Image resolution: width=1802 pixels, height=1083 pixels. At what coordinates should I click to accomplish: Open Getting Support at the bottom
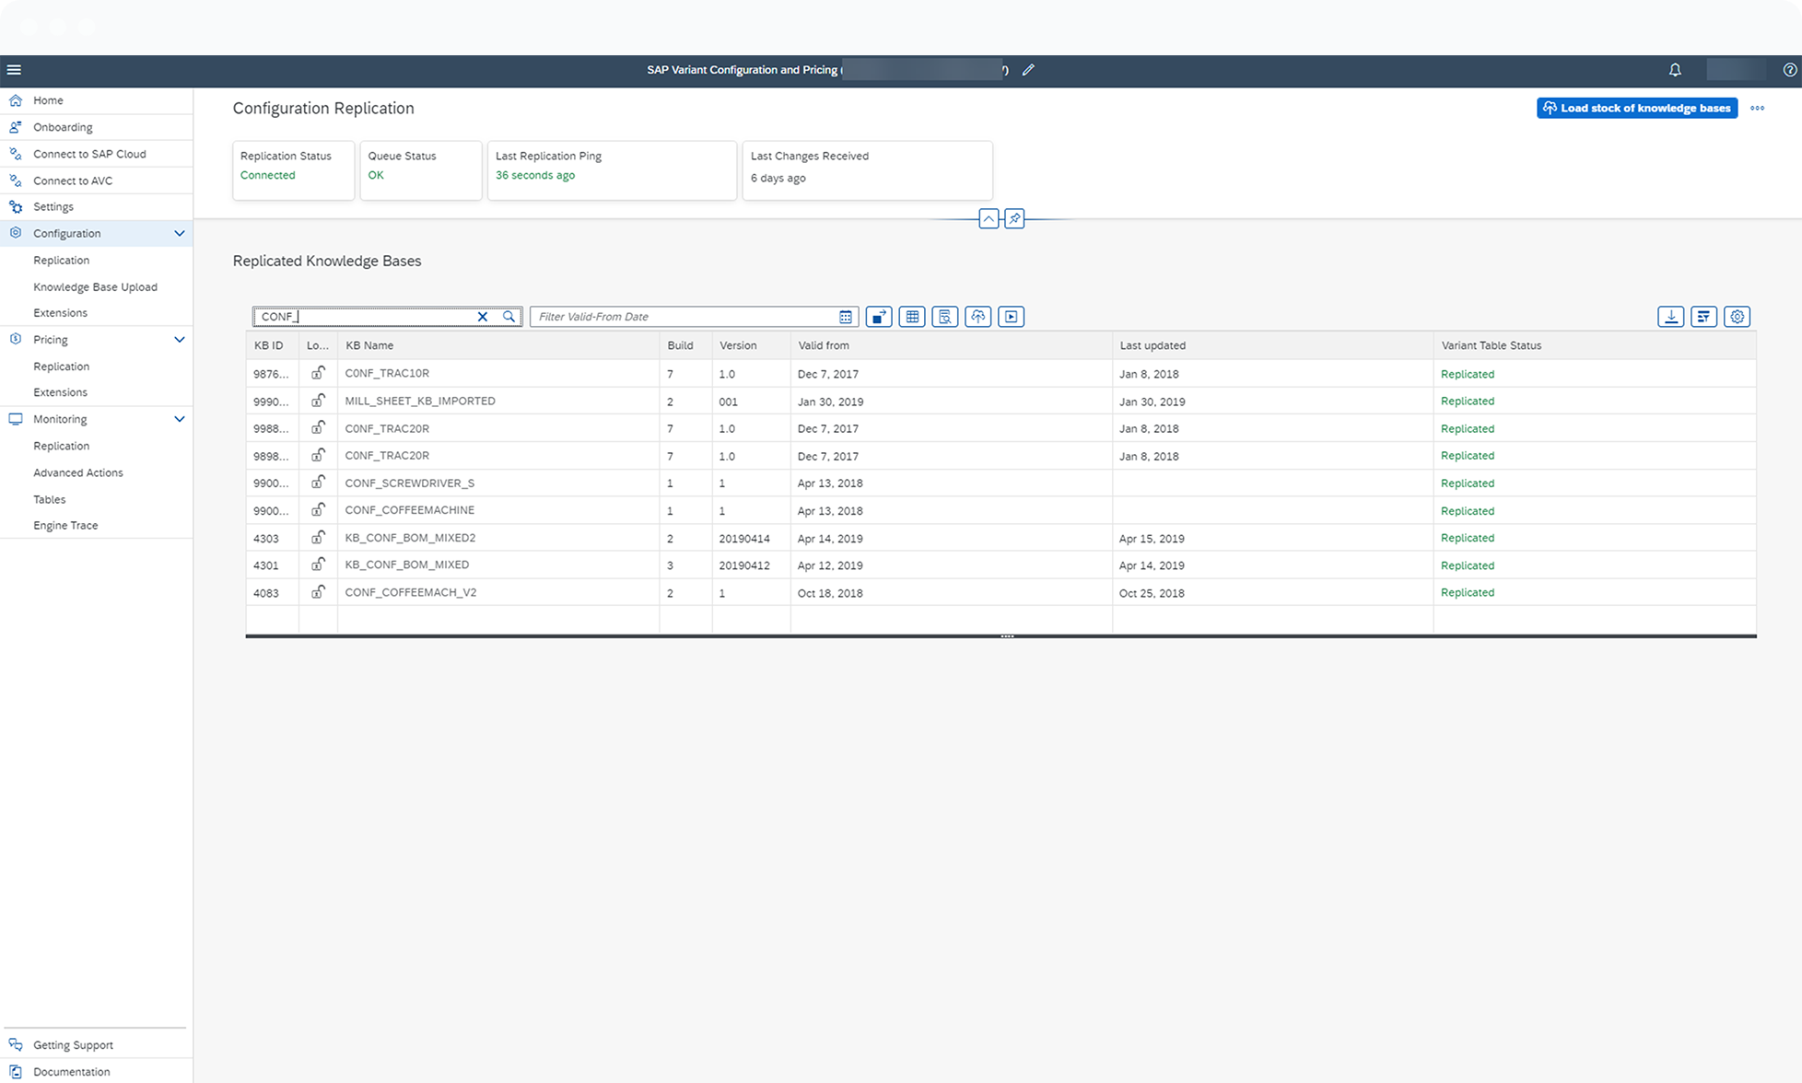tap(74, 1044)
